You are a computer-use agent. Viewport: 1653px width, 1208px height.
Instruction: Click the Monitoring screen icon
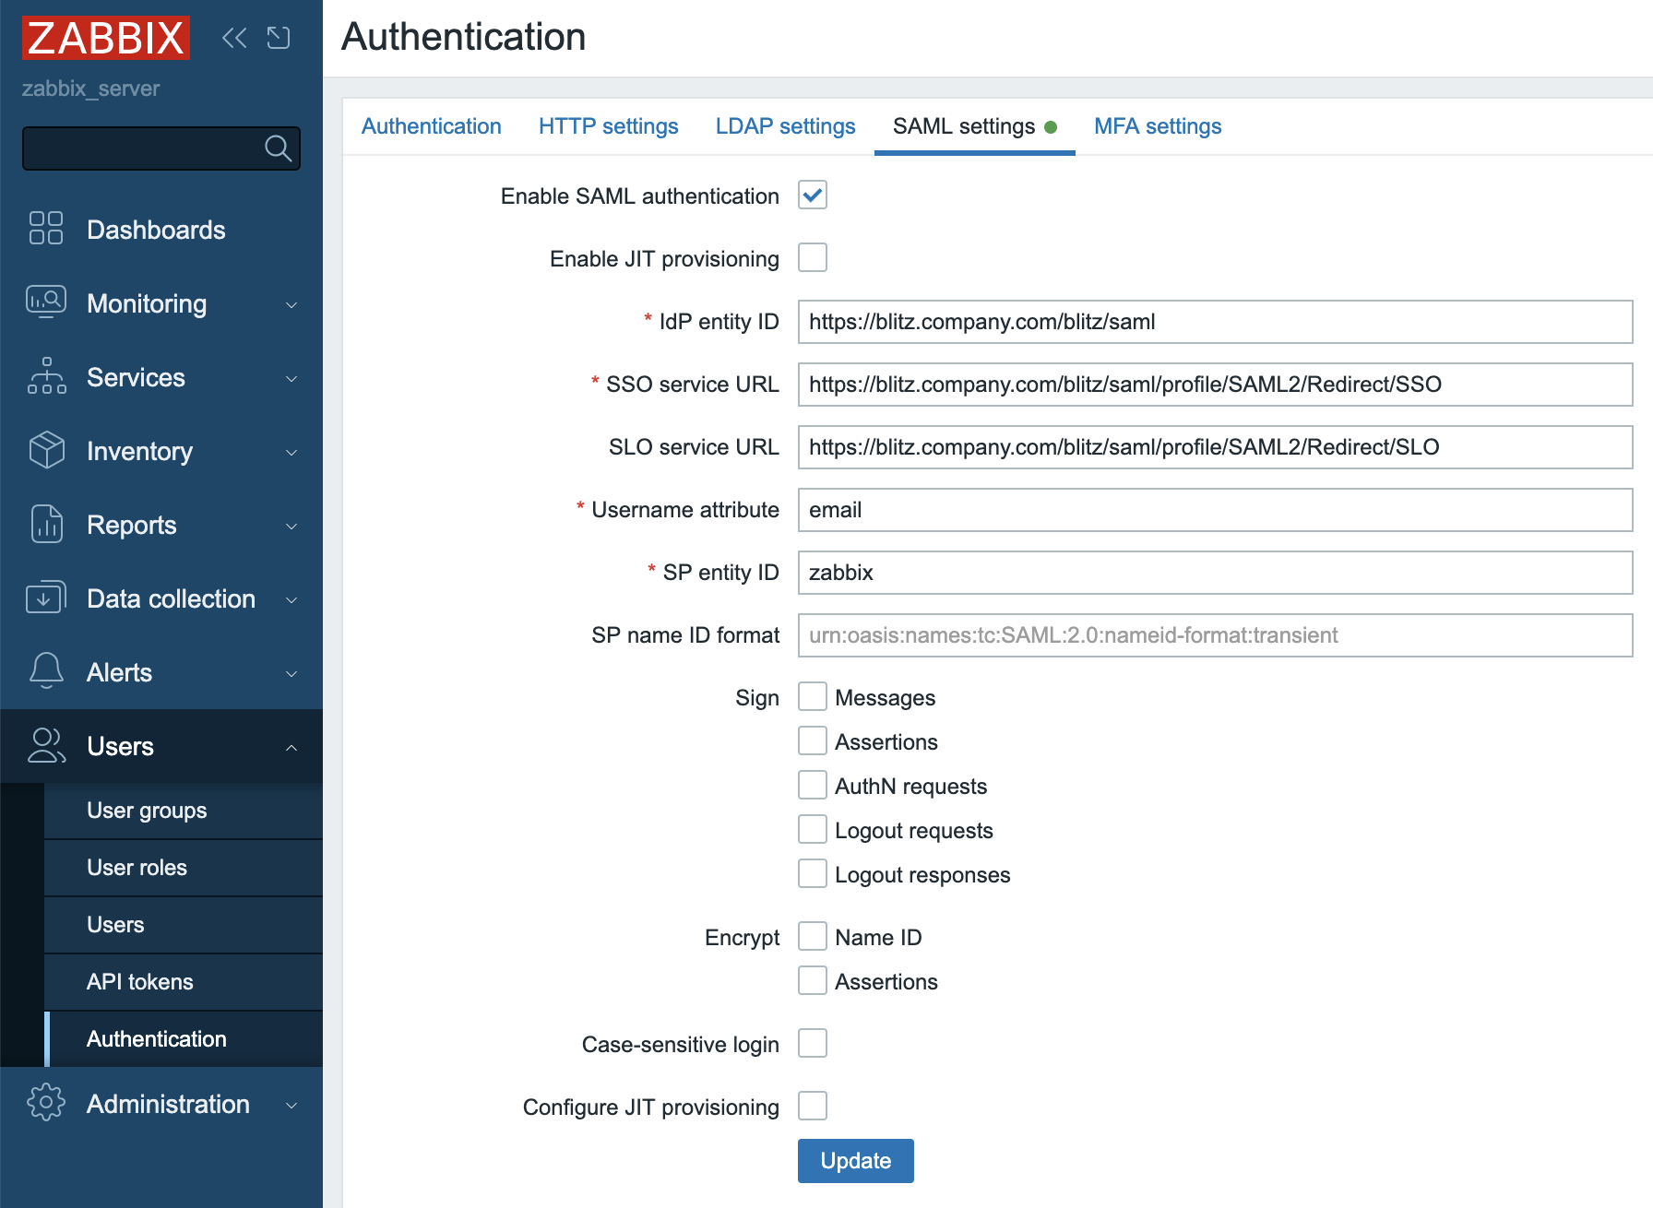(x=46, y=302)
